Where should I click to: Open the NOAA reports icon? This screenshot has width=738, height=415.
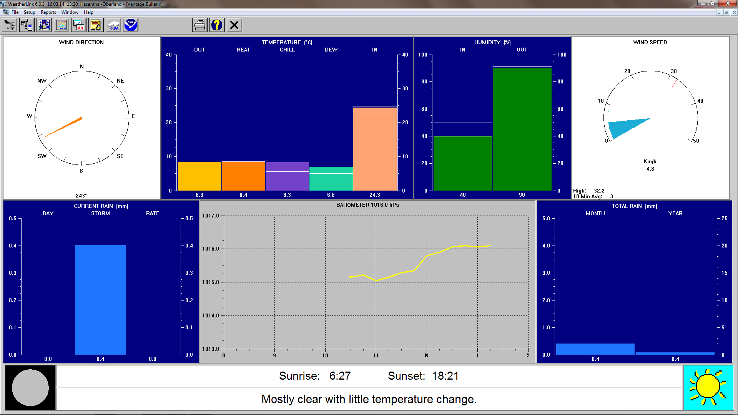[x=131, y=25]
